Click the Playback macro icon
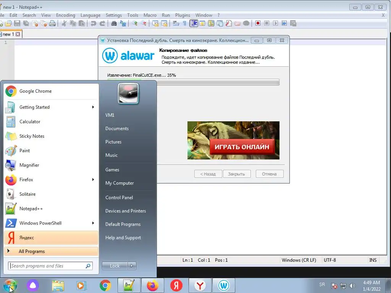The width and height of the screenshot is (391, 293). (x=275, y=23)
